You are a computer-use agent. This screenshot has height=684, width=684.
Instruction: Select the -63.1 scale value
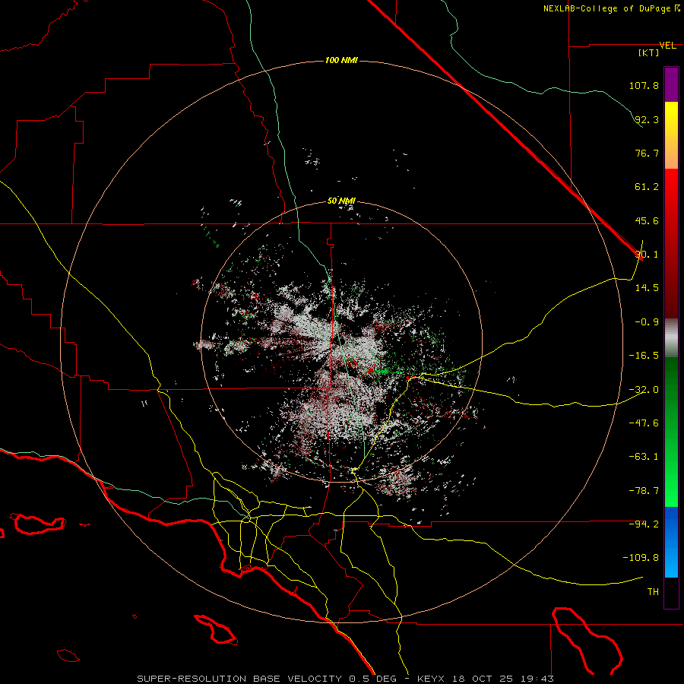[644, 457]
